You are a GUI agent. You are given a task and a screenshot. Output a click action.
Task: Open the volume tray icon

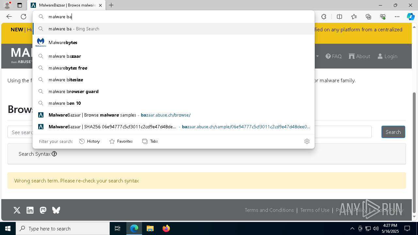click(x=376, y=228)
